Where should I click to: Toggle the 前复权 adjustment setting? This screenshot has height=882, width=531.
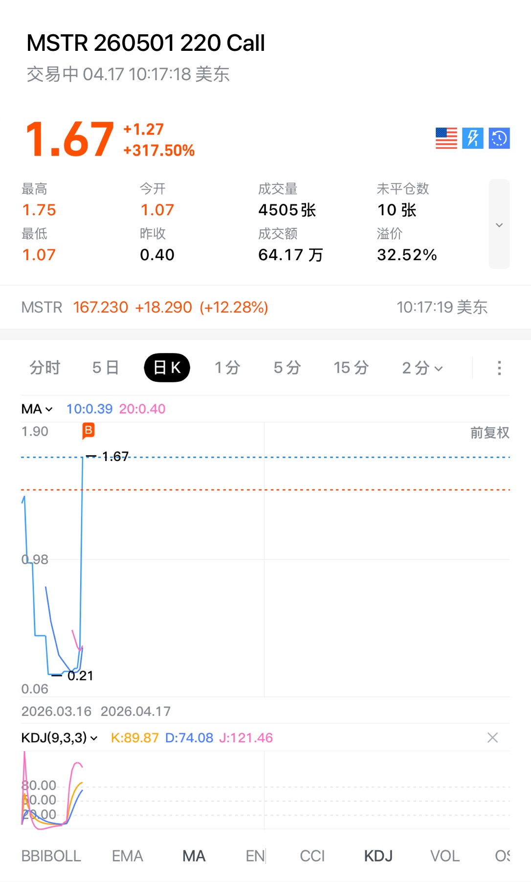[x=489, y=433]
